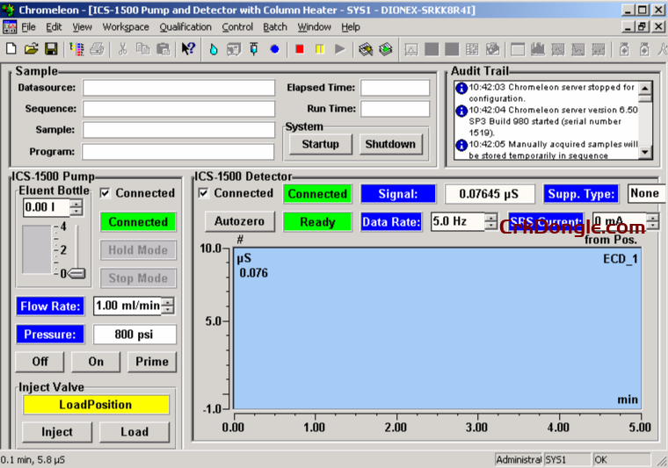Viewport: 668px width, 468px height.
Task: Click the Elapsed Time field
Action: [x=395, y=88]
